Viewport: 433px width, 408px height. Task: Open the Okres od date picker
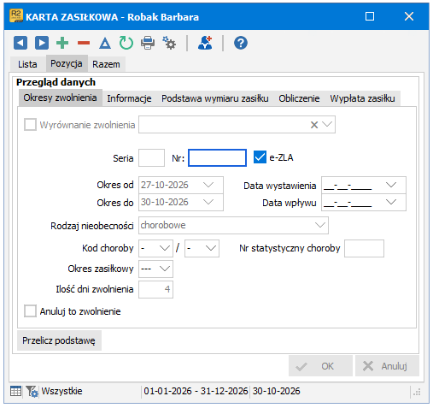(x=208, y=185)
